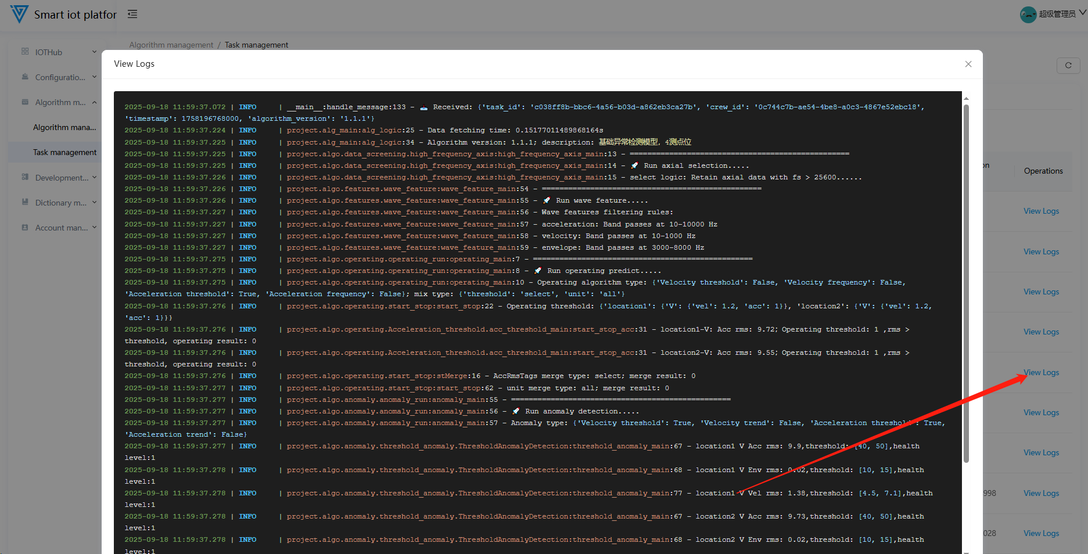
Task: Click the Smart iot platform logo icon
Action: click(19, 14)
